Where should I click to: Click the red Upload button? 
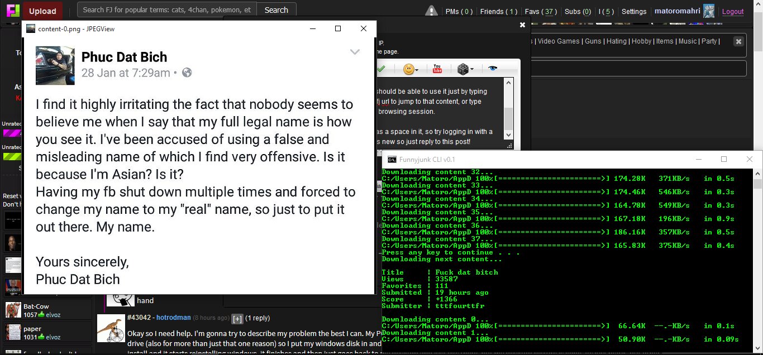tap(42, 11)
